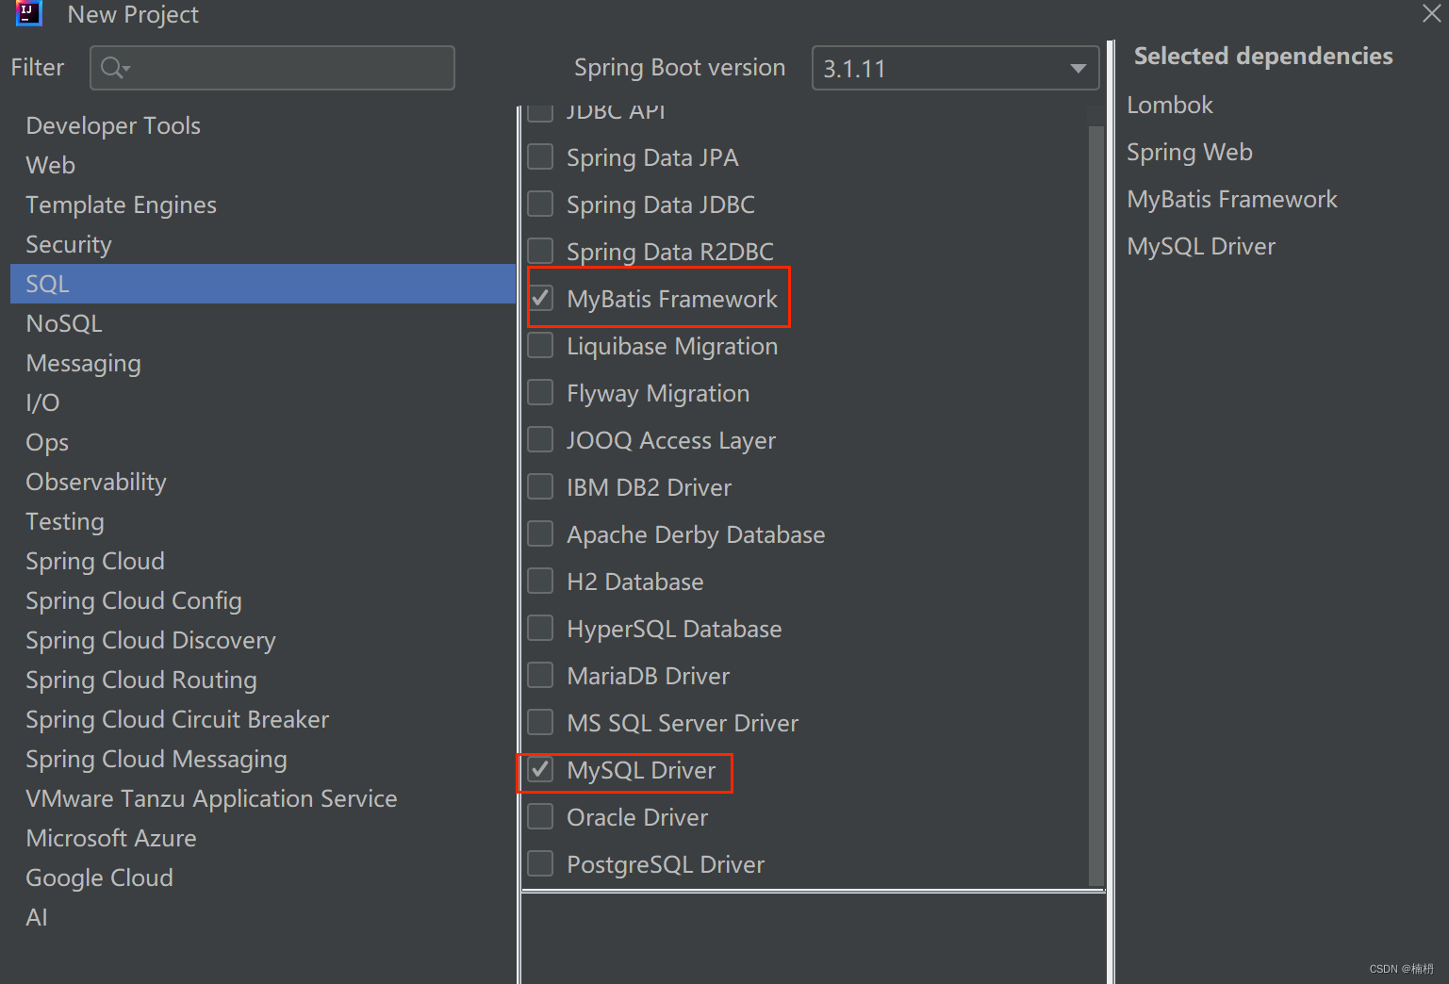
Task: Check the Oracle Driver checkbox
Action: [540, 816]
